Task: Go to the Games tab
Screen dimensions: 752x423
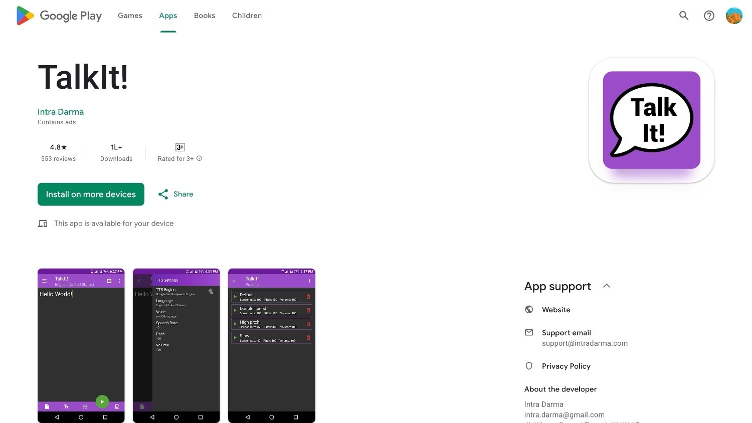Action: (130, 16)
